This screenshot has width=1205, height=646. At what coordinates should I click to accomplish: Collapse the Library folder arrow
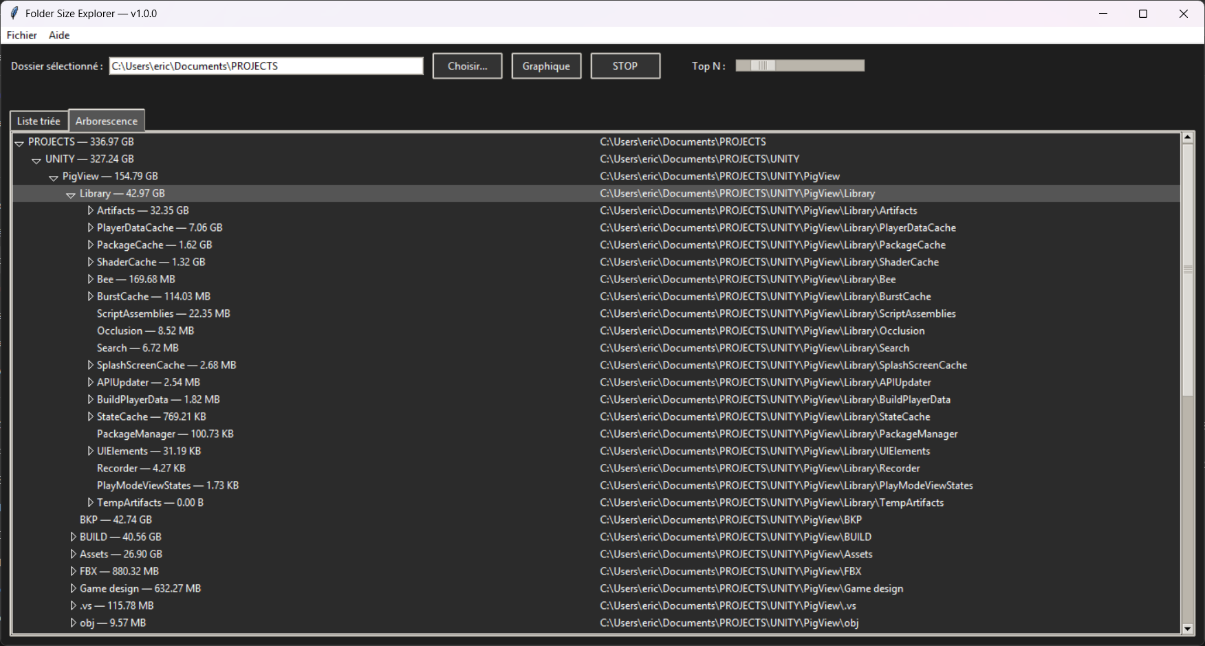pos(71,194)
